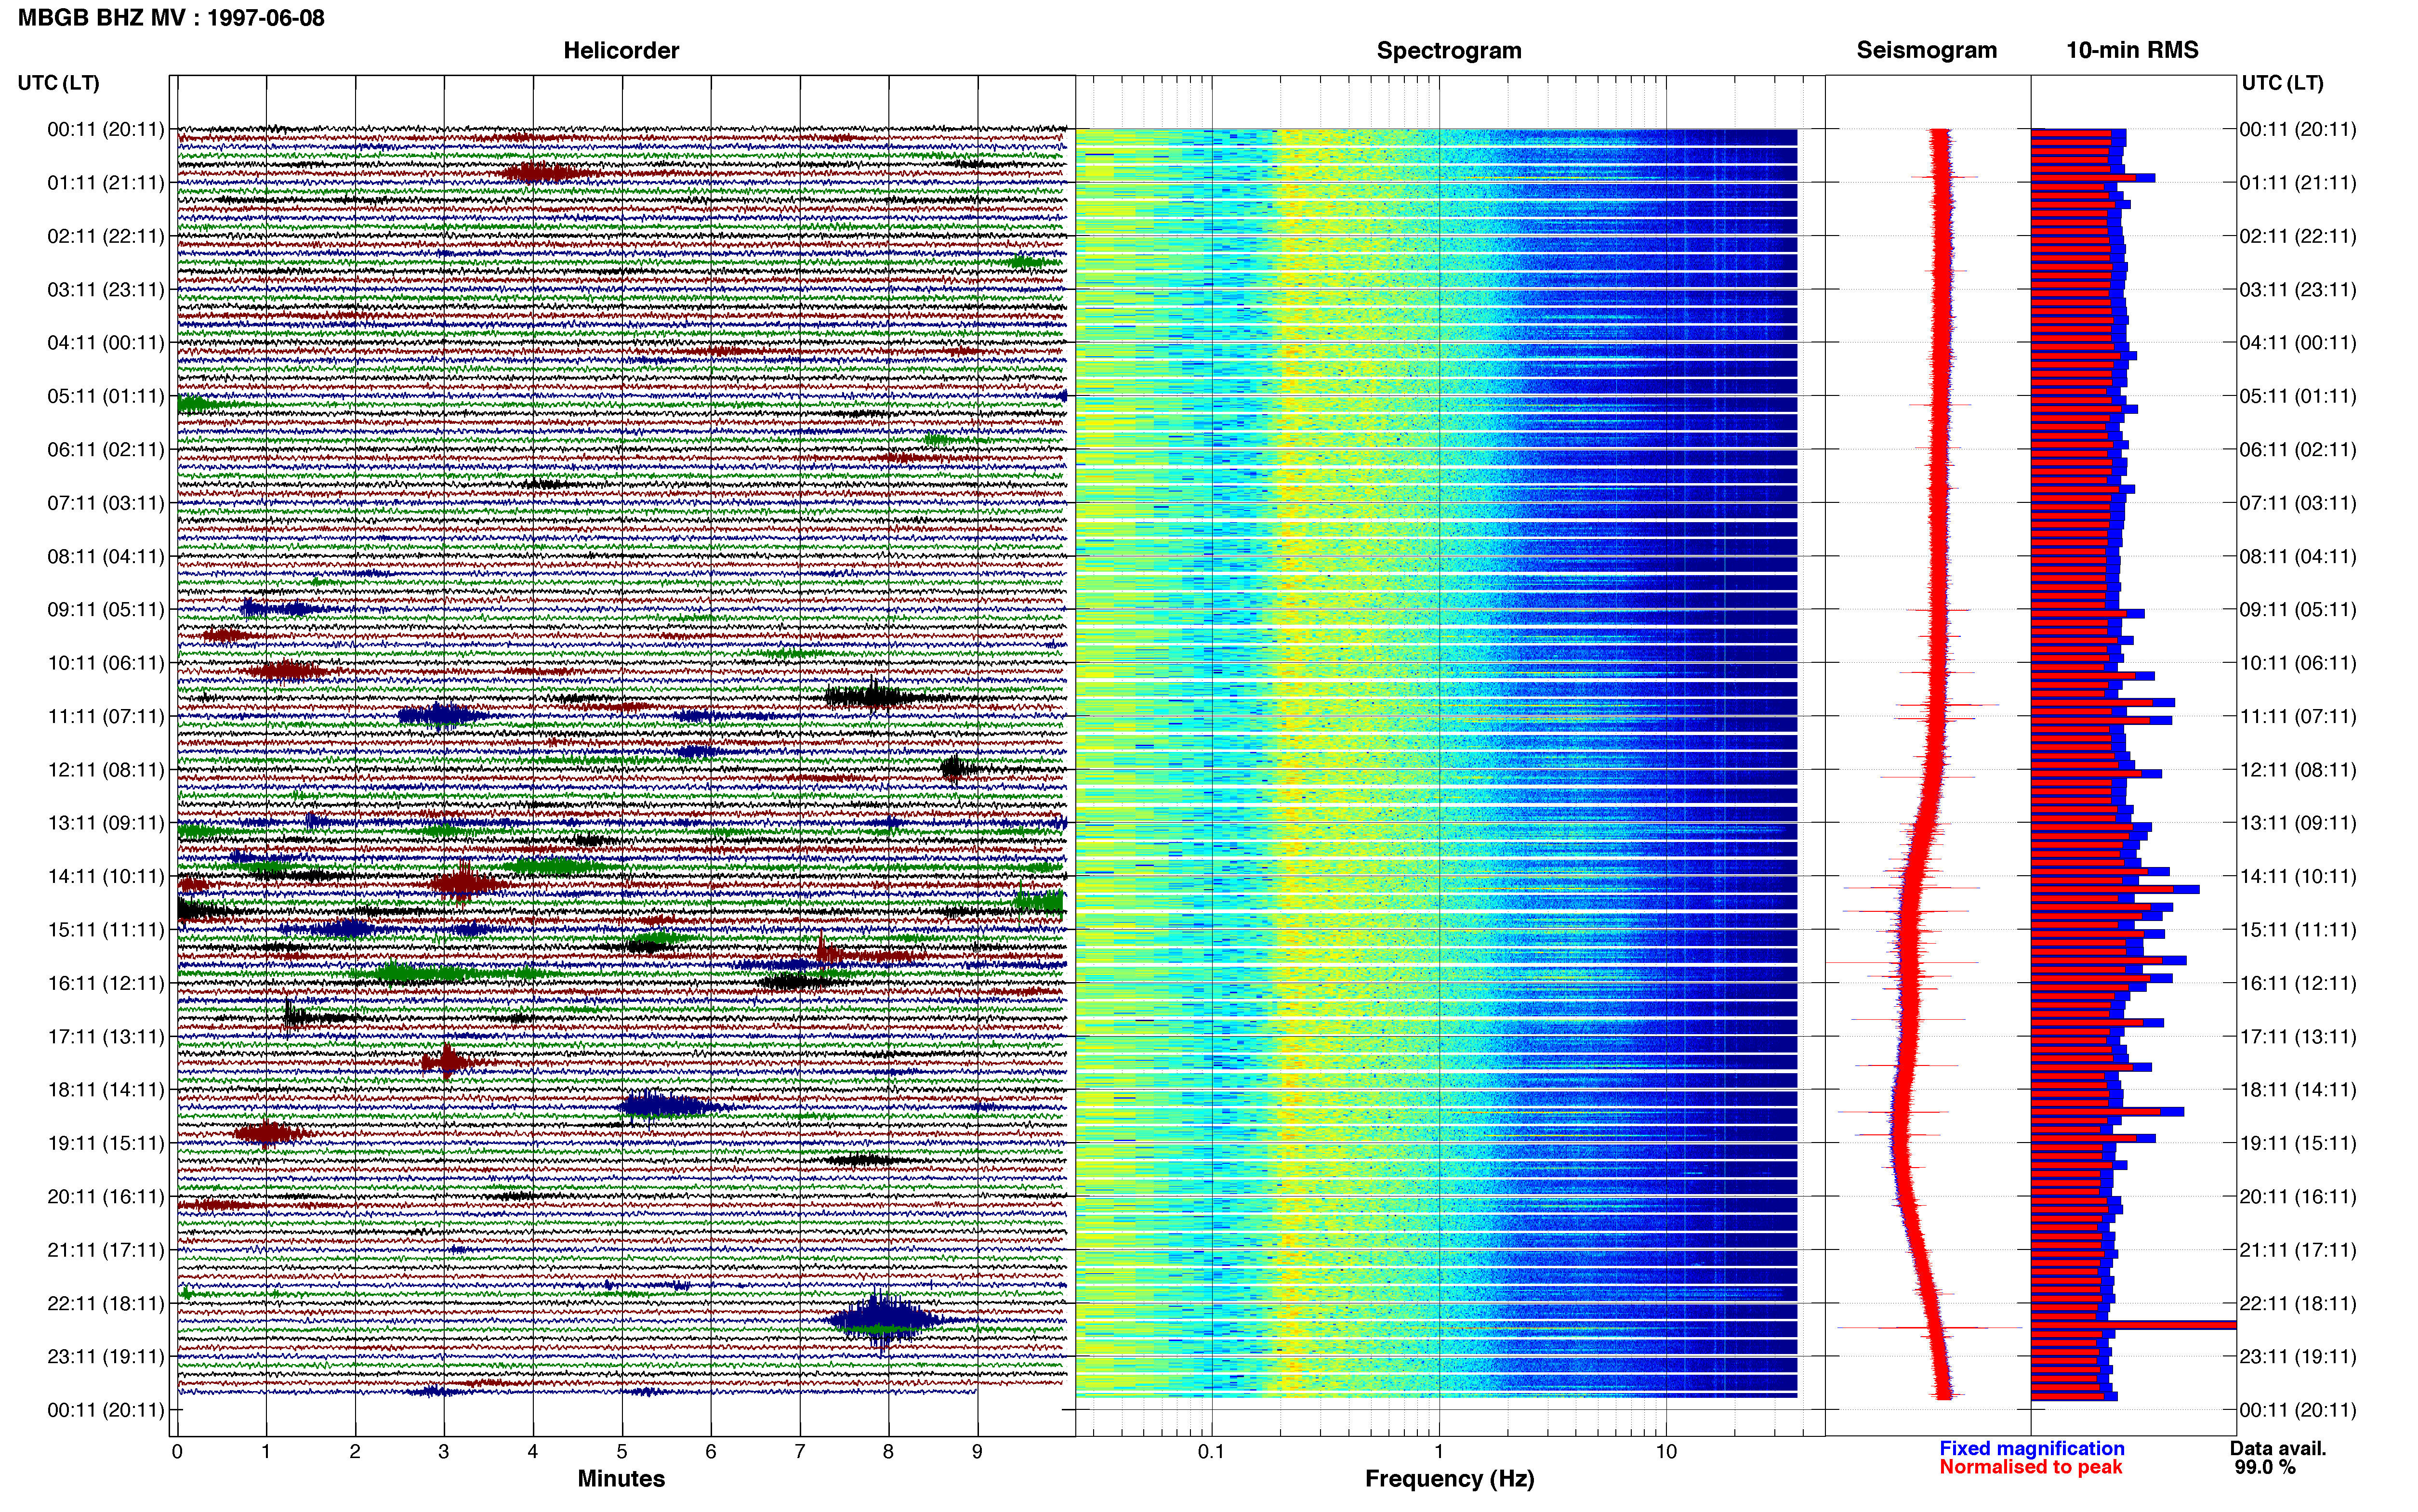Click the 'Frequency (Hz)' x-axis label
The height and width of the screenshot is (1512, 2418).
1449,1479
